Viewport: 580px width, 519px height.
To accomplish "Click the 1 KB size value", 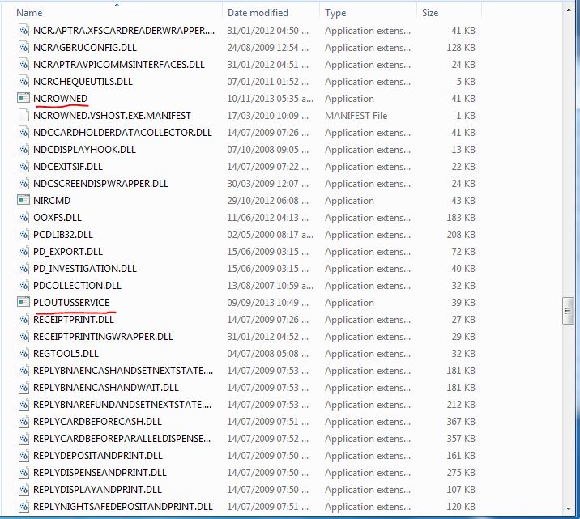I will pos(465,115).
